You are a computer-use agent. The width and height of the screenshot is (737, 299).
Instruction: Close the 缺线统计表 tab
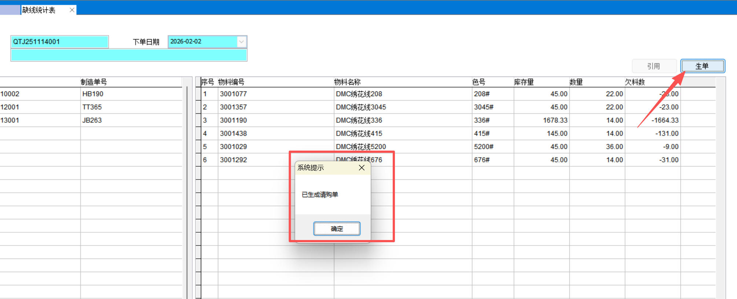pos(72,10)
